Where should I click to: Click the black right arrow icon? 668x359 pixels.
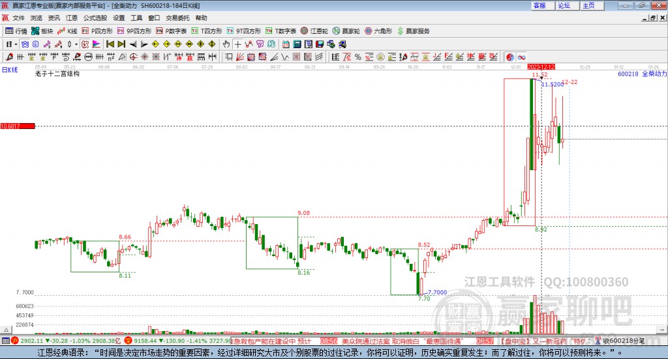[144, 44]
